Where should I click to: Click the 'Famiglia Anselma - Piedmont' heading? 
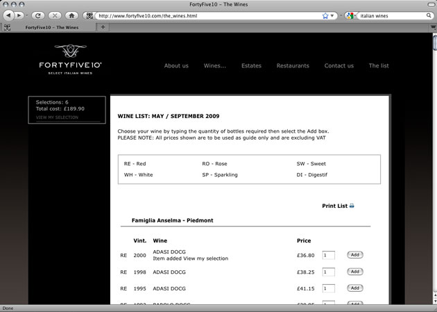point(172,220)
